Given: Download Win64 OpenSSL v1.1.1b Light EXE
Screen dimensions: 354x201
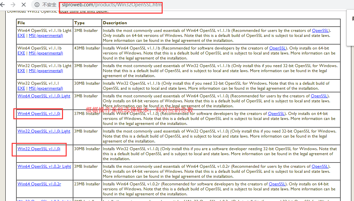Looking at the screenshot, I should coord(21,36).
